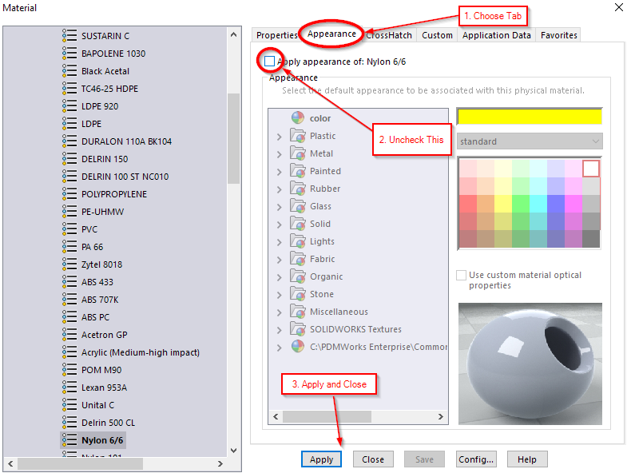Viewport: 631px width, 473px height.
Task: Click the Plastic appearance folder icon
Action: coord(298,136)
